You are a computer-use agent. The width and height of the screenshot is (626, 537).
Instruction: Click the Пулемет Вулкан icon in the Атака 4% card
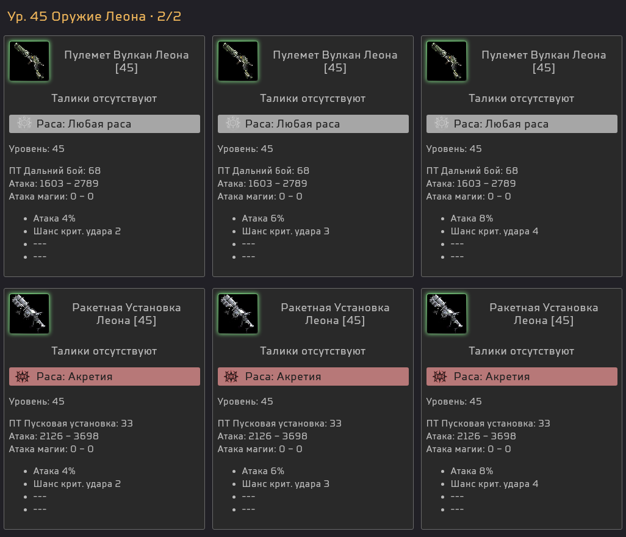[29, 61]
